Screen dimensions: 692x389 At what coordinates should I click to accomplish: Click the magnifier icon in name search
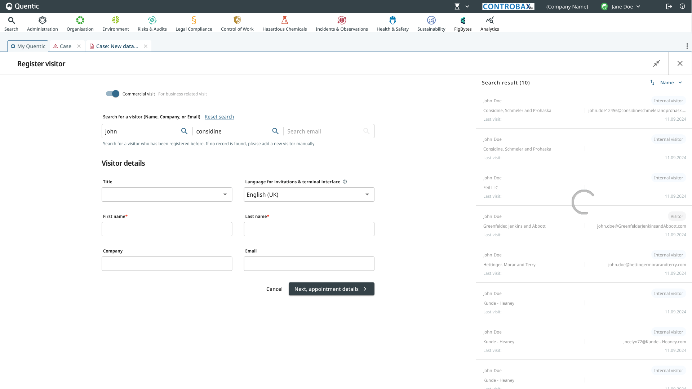click(184, 131)
